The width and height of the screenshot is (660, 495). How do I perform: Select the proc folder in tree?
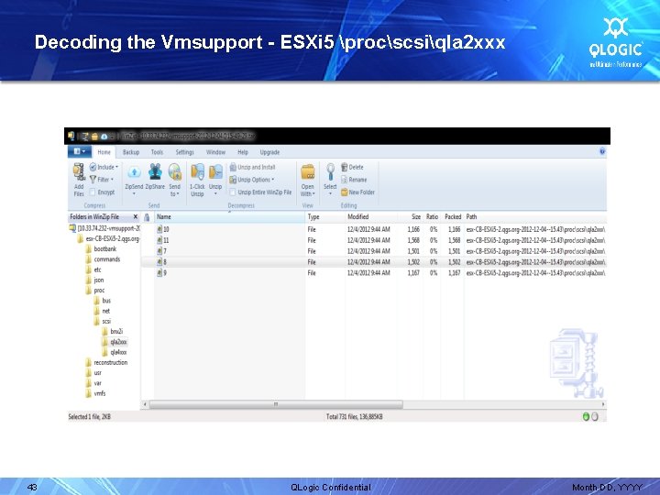click(94, 291)
